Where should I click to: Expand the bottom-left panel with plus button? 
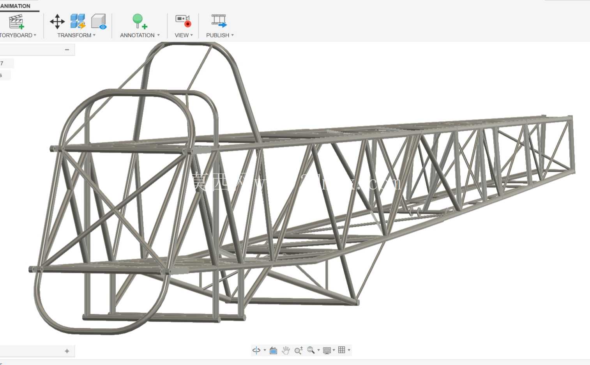click(67, 351)
